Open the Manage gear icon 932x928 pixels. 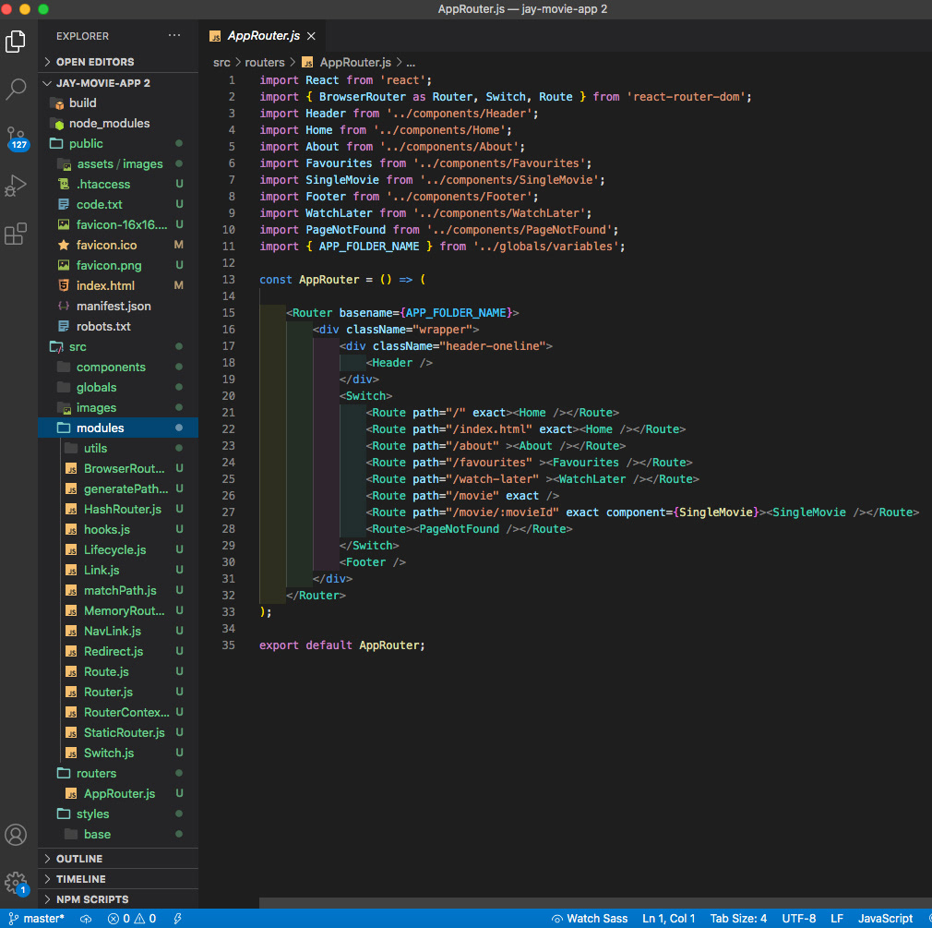click(x=16, y=882)
